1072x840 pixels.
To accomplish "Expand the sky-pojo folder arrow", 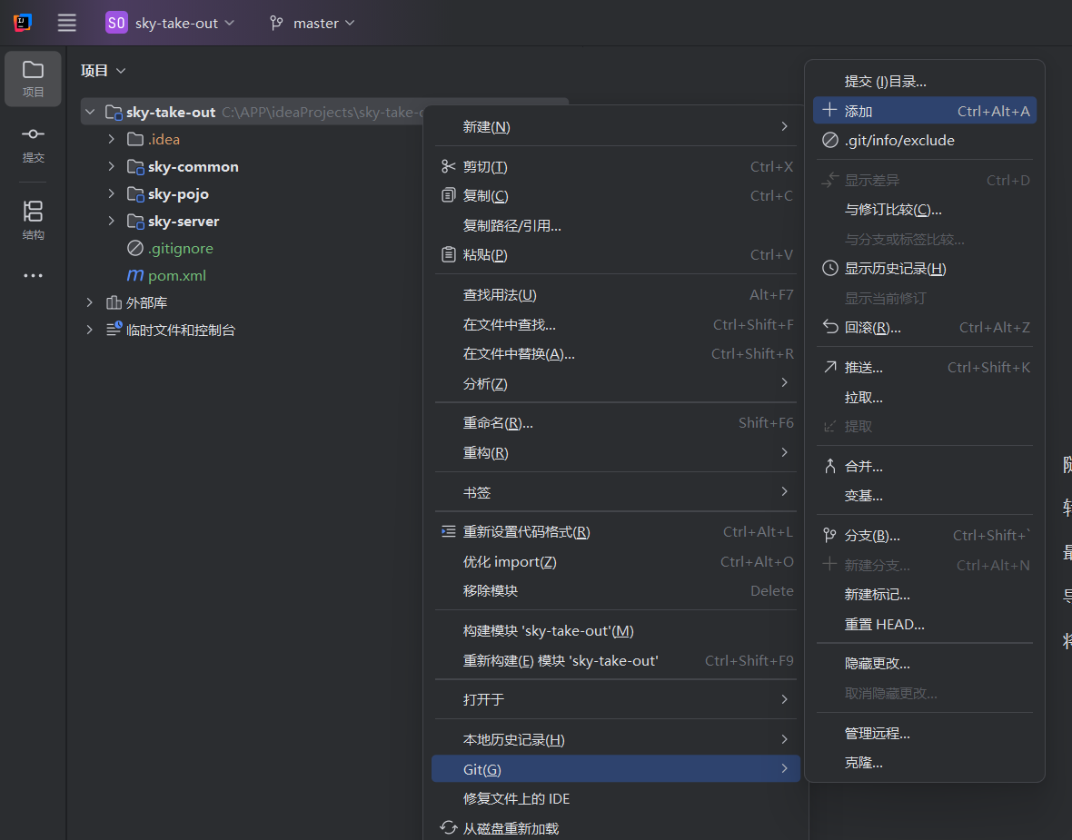I will point(112,194).
